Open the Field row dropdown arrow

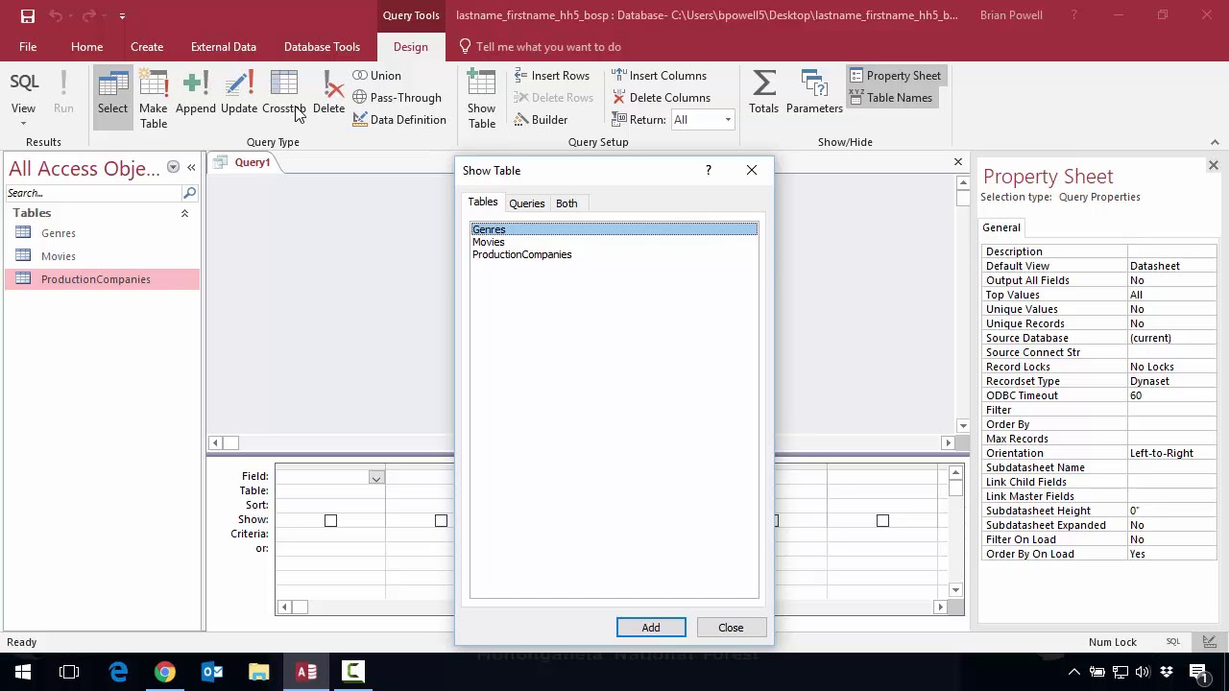coord(375,477)
